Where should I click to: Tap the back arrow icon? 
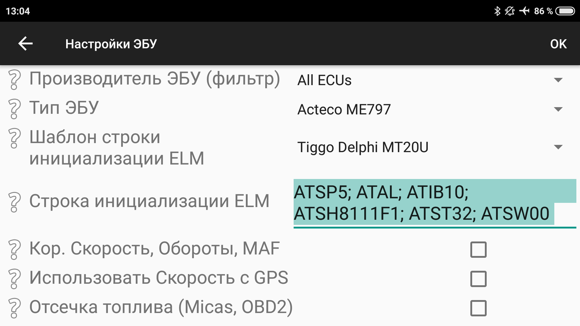point(25,44)
